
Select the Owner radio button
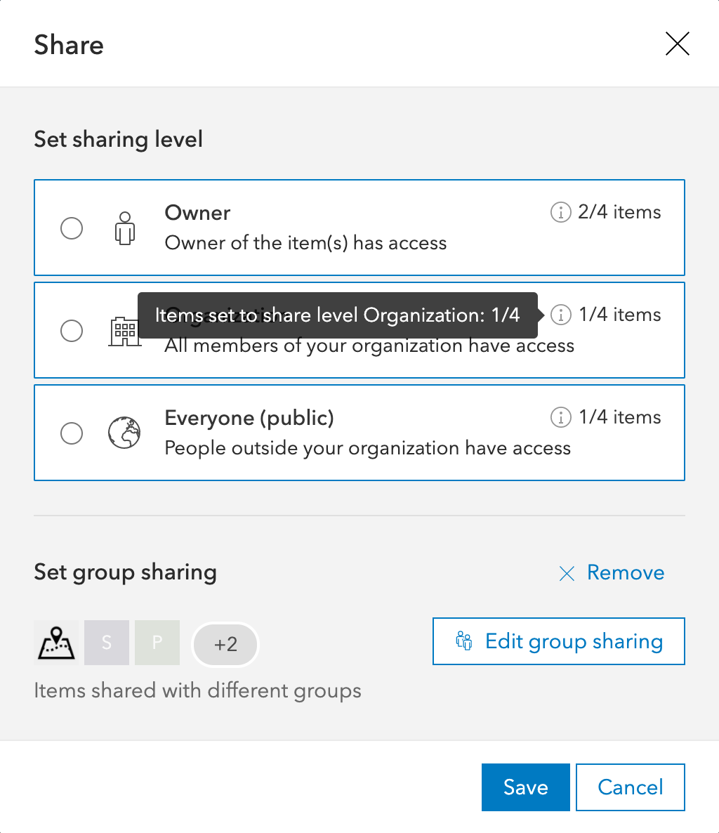pyautogui.click(x=72, y=228)
